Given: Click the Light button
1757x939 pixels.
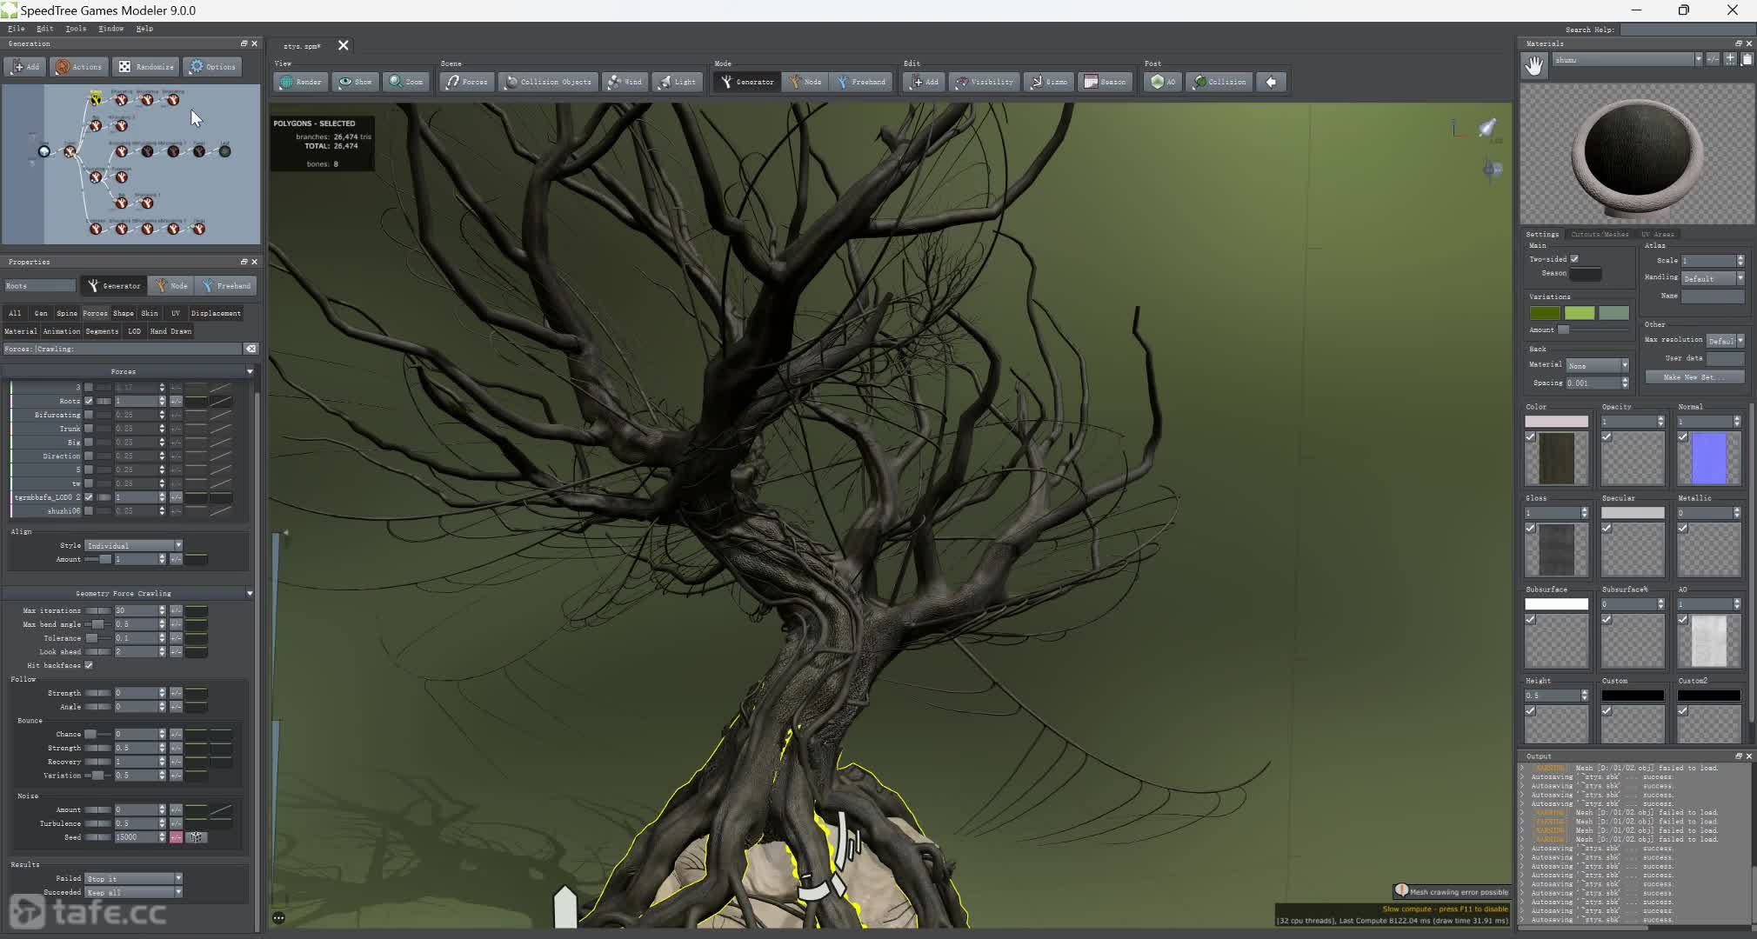Looking at the screenshot, I should pyautogui.click(x=678, y=82).
